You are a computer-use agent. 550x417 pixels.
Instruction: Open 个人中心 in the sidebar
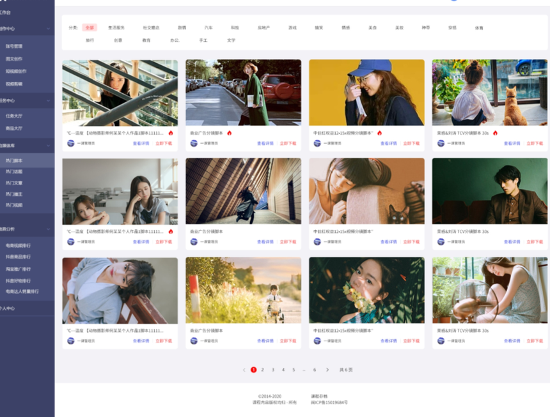click(8, 308)
